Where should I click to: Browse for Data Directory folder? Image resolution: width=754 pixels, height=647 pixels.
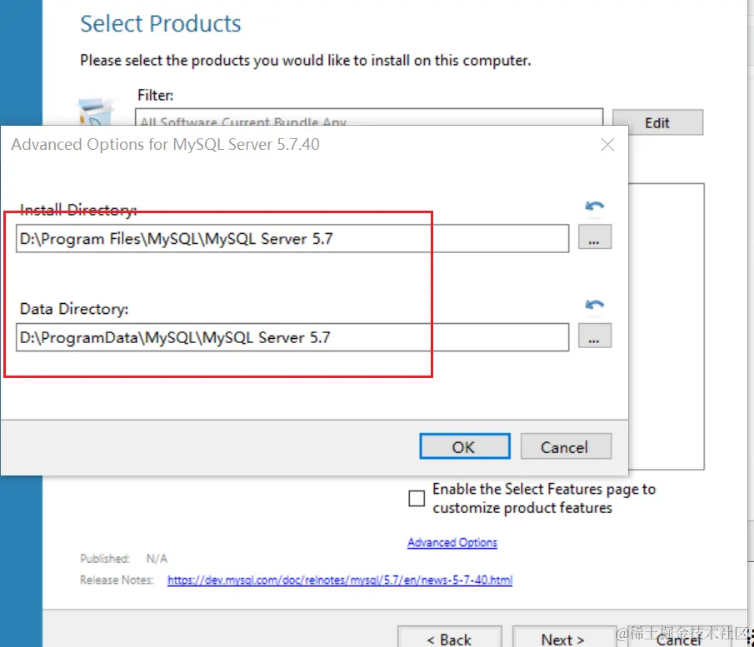point(594,336)
